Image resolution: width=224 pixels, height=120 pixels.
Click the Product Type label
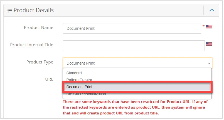pos(40,62)
